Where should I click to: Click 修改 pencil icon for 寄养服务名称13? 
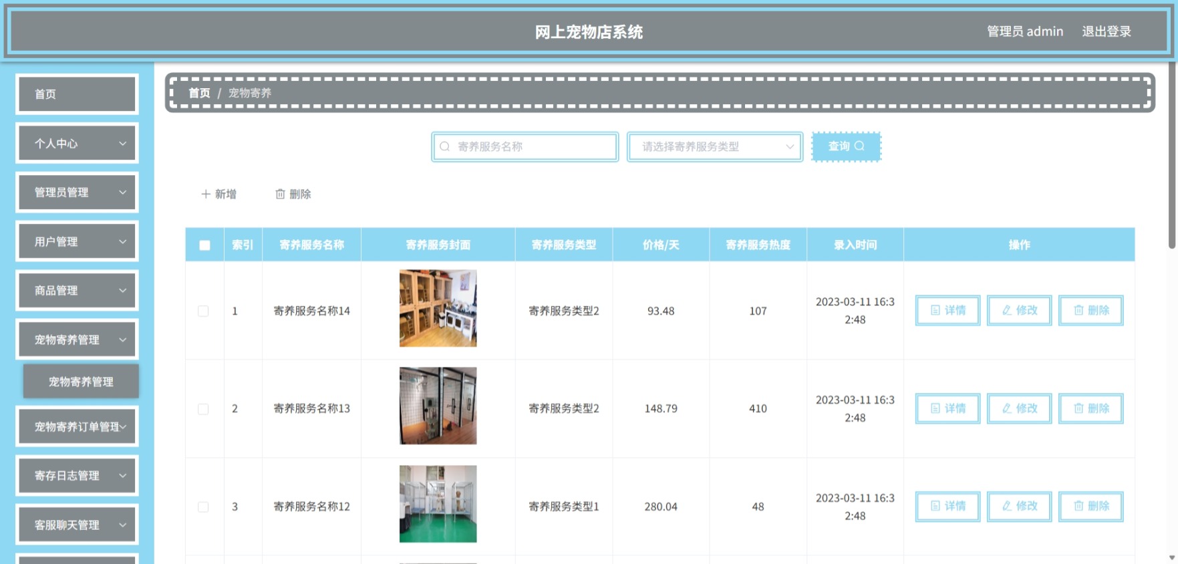(1006, 408)
